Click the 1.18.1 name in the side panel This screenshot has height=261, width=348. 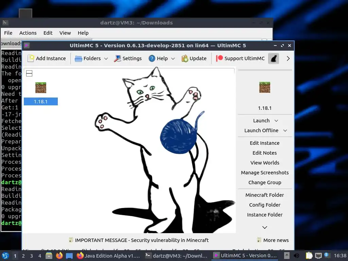[264, 108]
